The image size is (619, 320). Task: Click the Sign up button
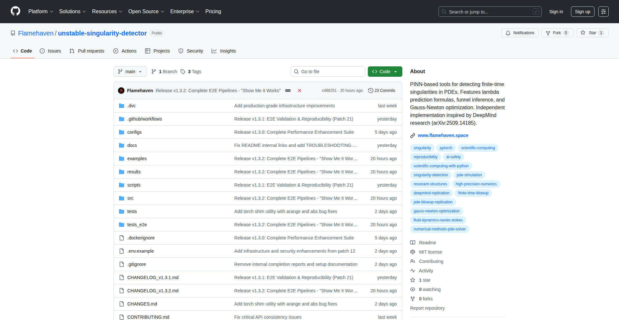(x=582, y=12)
